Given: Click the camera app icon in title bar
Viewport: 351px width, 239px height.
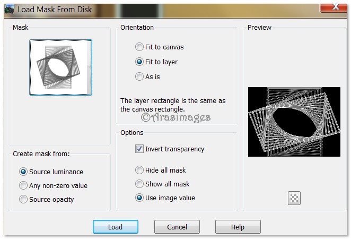Looking at the screenshot, I should click(x=10, y=10).
